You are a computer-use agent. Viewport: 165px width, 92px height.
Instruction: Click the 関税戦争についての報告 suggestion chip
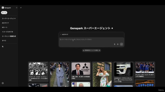[x=92, y=50]
